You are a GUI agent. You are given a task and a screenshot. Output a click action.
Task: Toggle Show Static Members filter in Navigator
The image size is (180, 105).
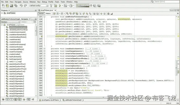point(11,99)
